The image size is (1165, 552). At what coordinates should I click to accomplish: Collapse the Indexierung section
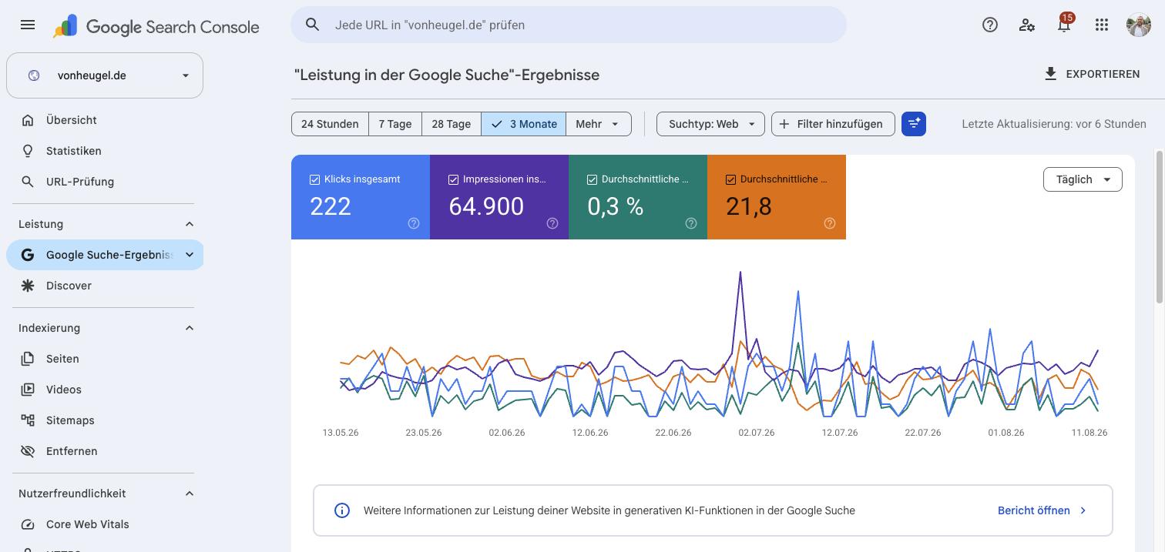click(190, 328)
